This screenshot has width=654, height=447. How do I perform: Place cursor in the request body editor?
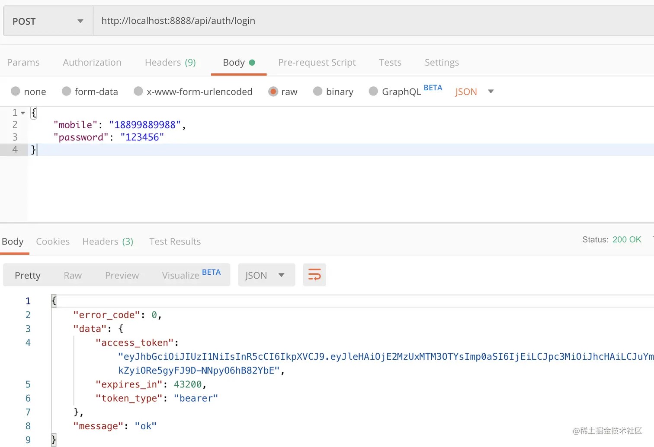[x=340, y=164]
